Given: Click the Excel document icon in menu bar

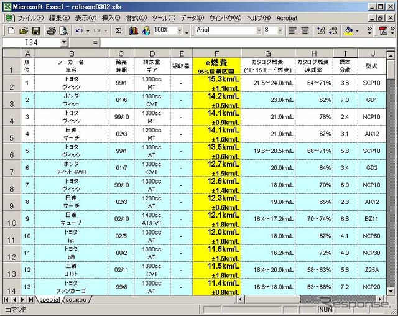Looking at the screenshot, I should [10, 18].
